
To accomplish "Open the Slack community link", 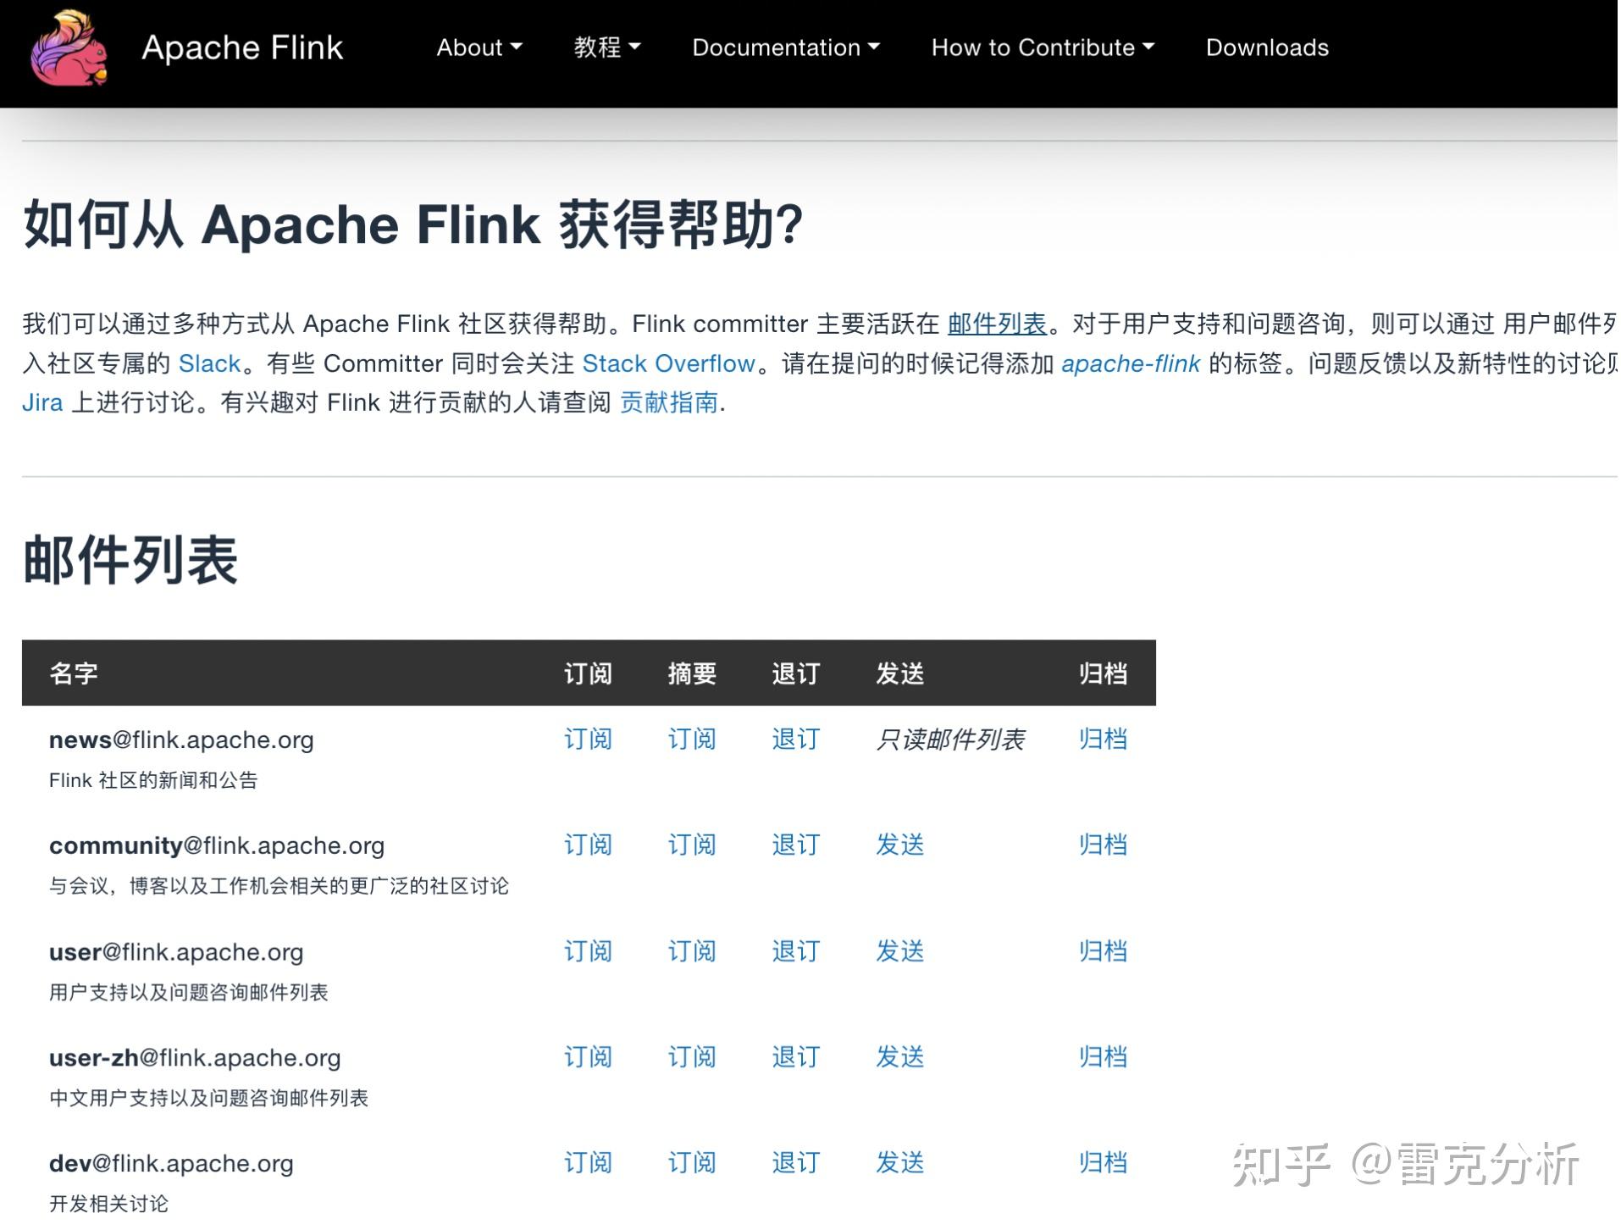I will (x=208, y=363).
